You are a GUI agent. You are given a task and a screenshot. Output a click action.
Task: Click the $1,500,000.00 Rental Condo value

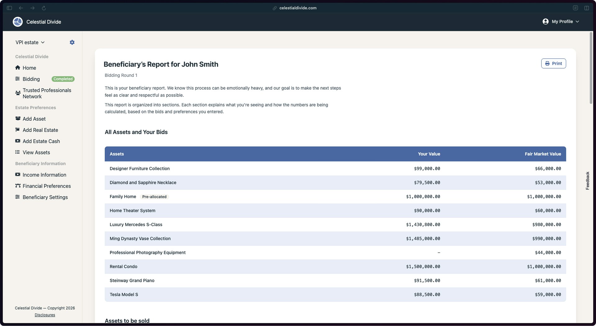(423, 266)
